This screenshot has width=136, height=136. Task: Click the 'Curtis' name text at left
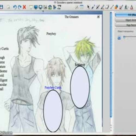(x=5, y=49)
